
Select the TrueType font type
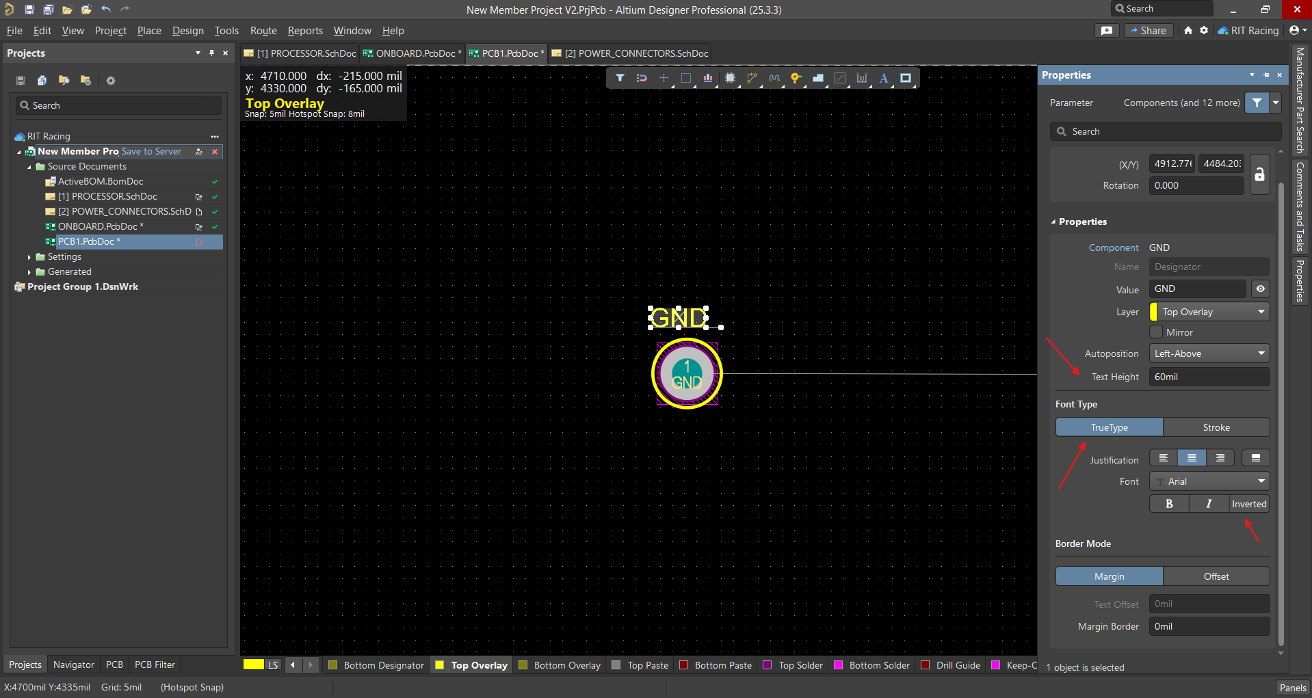coord(1109,427)
